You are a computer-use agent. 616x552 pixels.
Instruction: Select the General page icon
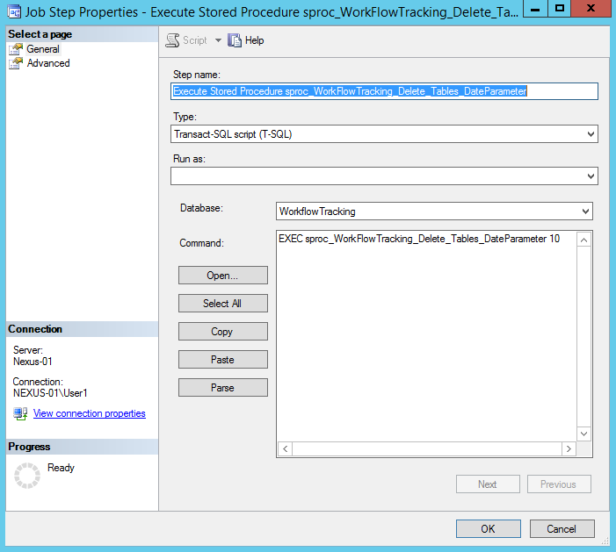point(15,49)
